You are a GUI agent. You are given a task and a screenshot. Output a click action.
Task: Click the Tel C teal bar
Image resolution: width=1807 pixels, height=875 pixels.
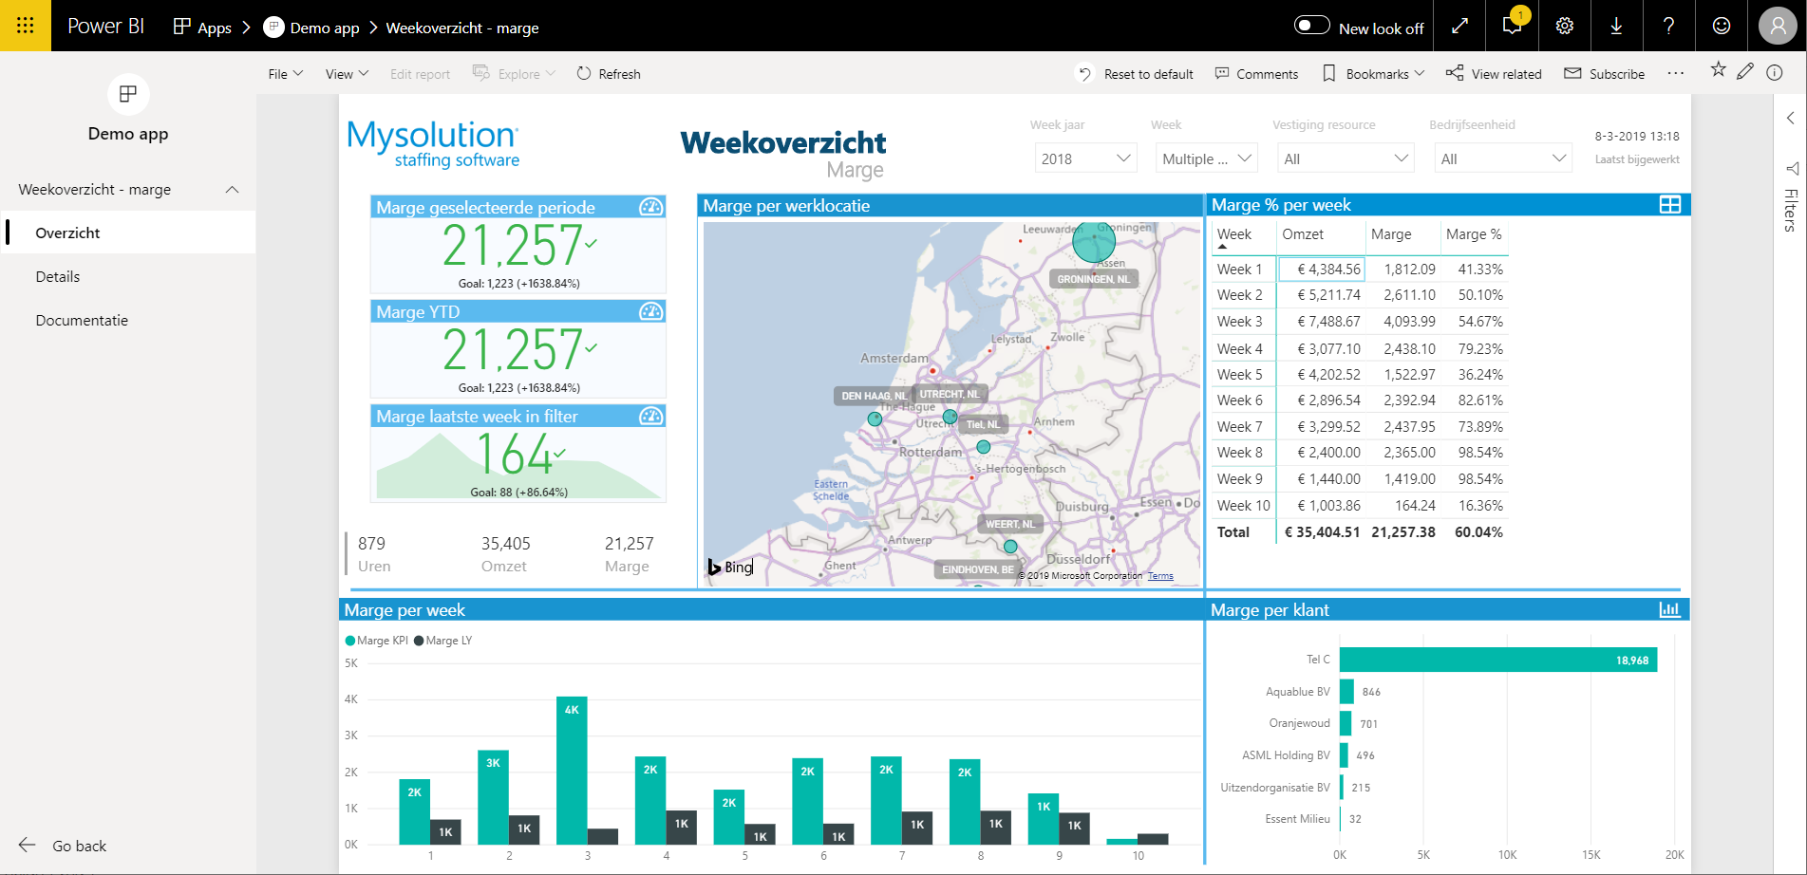pos(1497,660)
